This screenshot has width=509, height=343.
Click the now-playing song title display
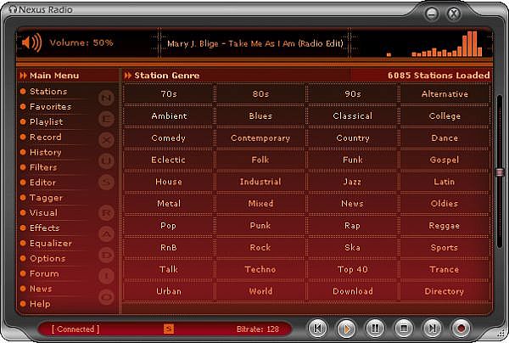255,43
